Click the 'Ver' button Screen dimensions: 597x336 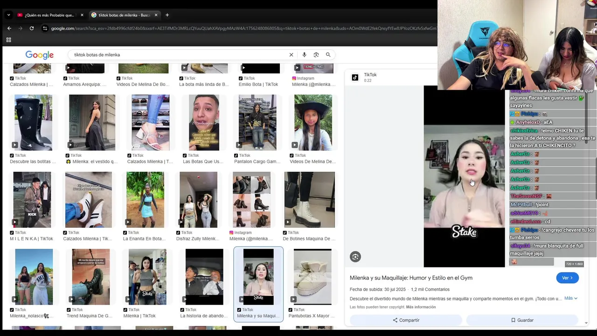click(567, 278)
